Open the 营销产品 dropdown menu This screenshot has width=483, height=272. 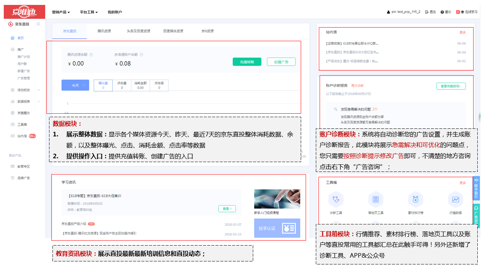pyautogui.click(x=61, y=12)
